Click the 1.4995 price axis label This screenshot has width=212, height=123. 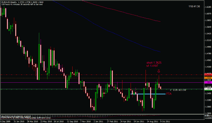208,47
